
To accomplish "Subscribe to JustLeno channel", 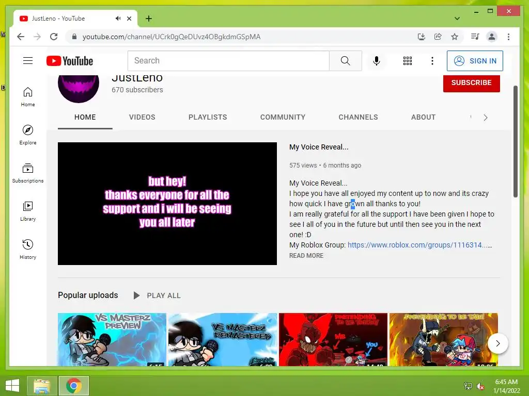I will pos(471,82).
